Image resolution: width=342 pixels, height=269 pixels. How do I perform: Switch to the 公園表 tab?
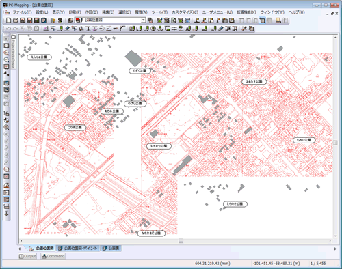(111, 249)
